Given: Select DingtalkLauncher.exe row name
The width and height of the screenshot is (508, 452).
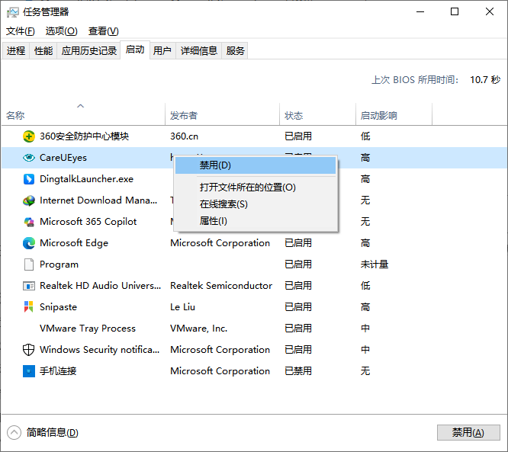Looking at the screenshot, I should (x=86, y=179).
